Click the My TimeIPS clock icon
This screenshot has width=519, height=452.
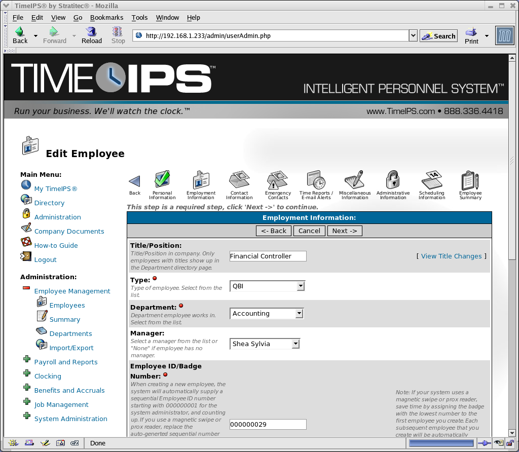(x=26, y=184)
